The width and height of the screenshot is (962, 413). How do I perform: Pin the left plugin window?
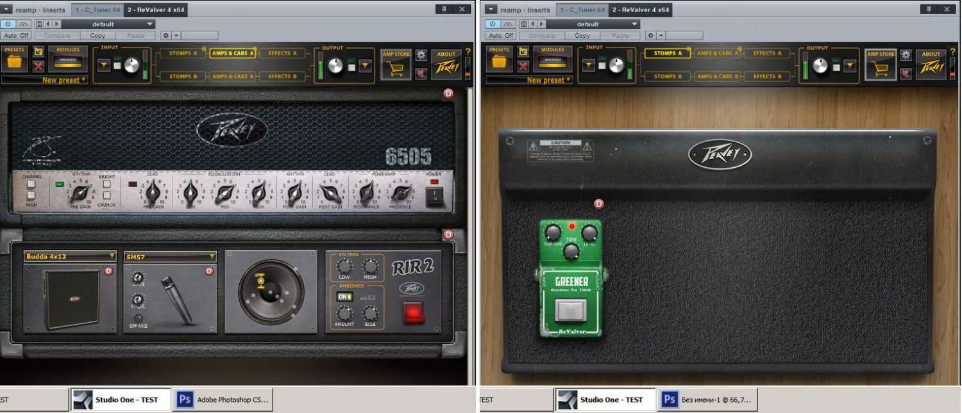(443, 9)
